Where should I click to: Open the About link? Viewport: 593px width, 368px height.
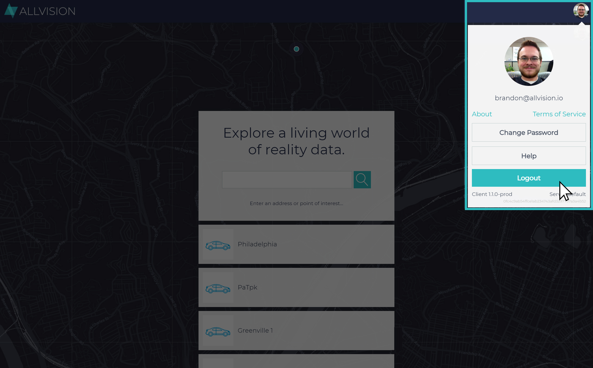click(x=482, y=114)
